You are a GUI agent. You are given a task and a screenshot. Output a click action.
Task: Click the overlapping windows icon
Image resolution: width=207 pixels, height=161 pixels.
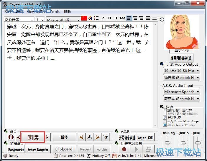149,149
